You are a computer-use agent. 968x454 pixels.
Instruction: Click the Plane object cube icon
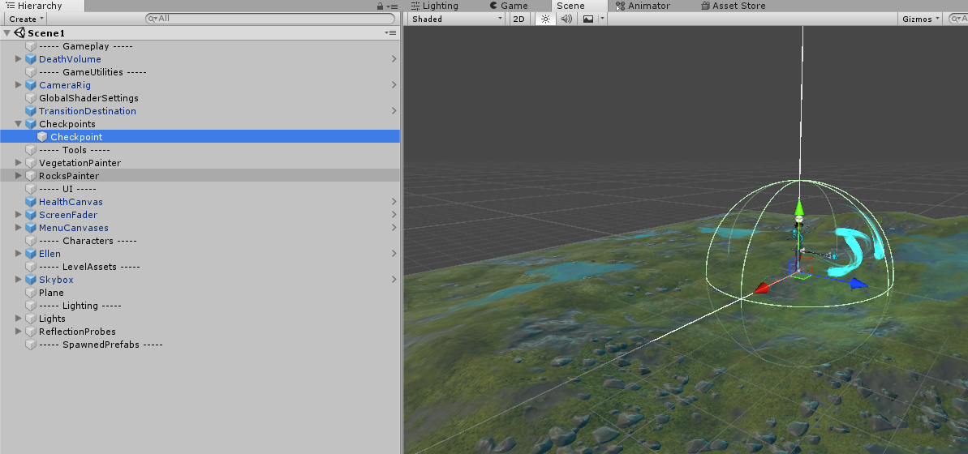(31, 293)
